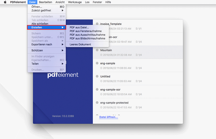
Task: Open the Werkzeuge menu
Action: point(75,2)
